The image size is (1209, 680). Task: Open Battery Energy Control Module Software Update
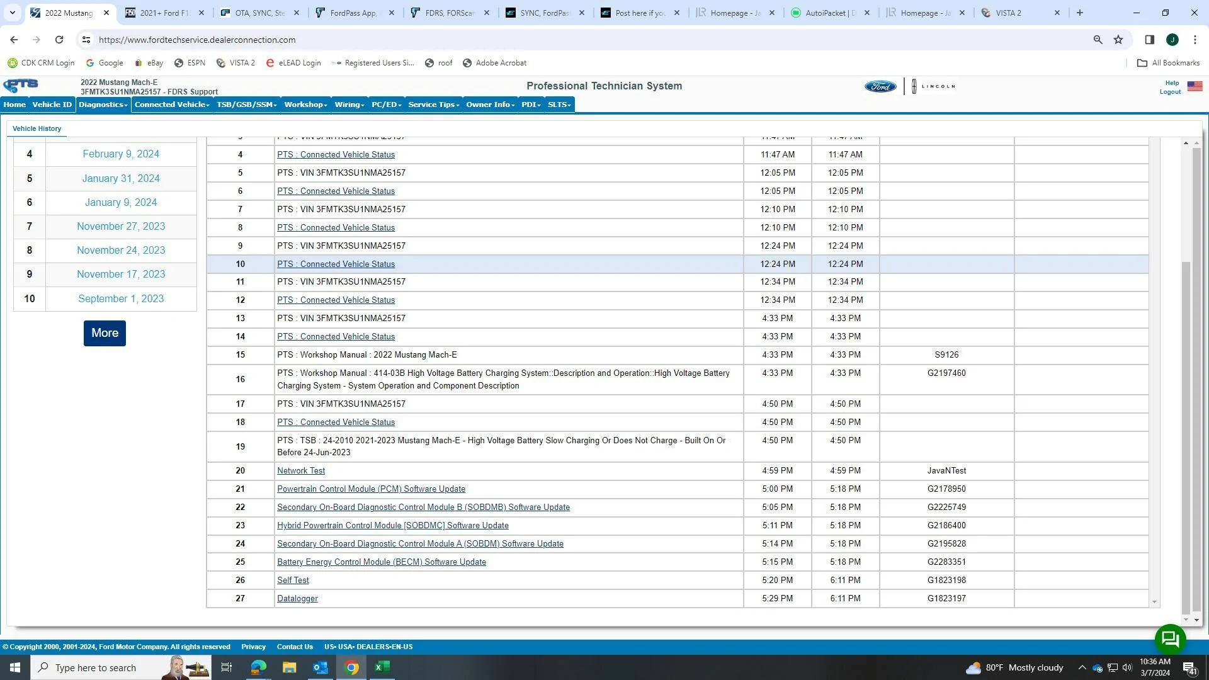(382, 562)
